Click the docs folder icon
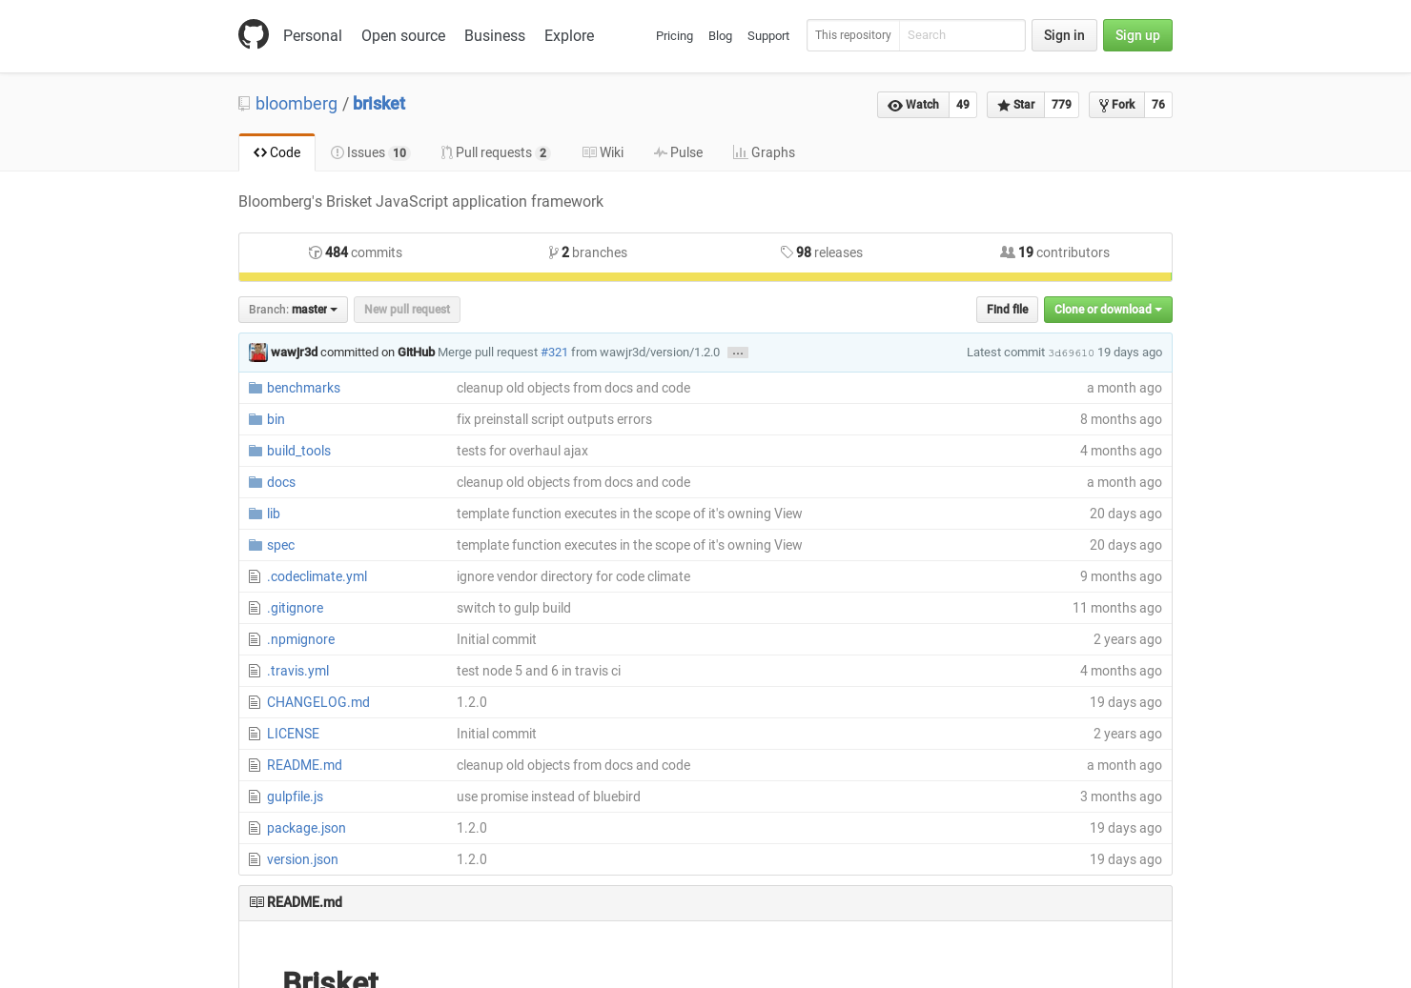This screenshot has width=1411, height=988. tap(256, 482)
